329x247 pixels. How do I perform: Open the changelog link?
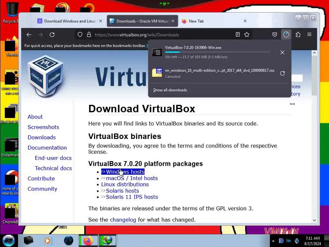coord(123,220)
